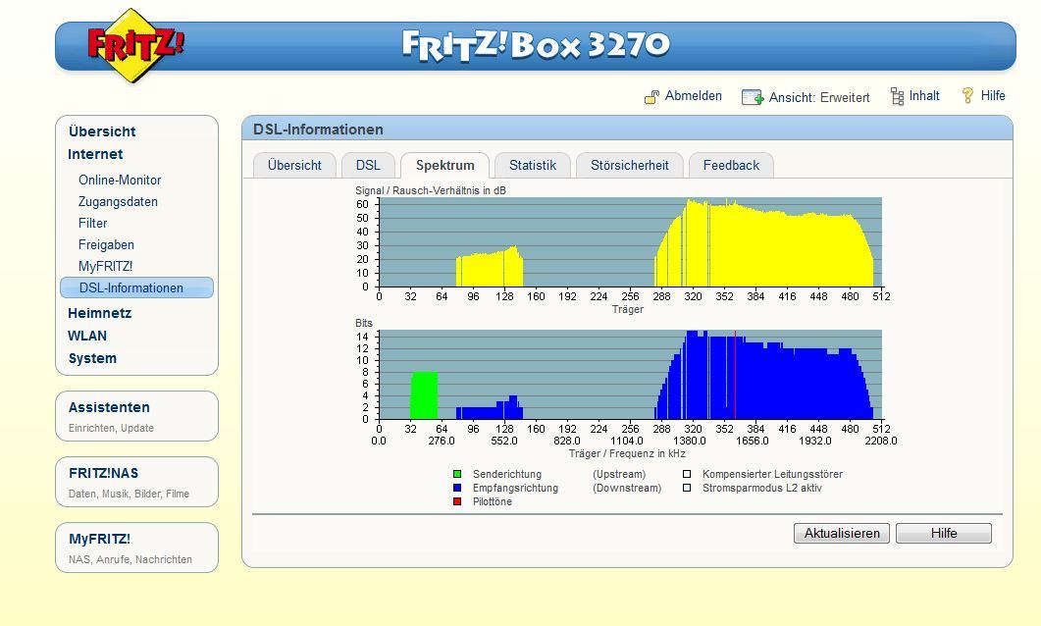Click the red Pilottöne legend swatch
The height and width of the screenshot is (626, 1041).
click(457, 501)
